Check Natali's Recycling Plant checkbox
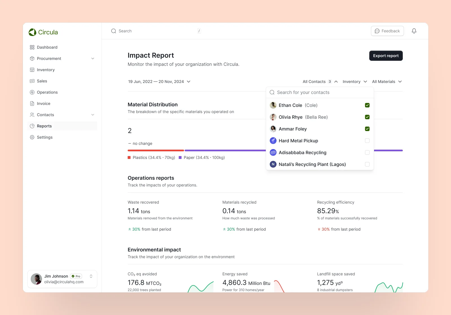Screen dimensions: 451x315 pos(367,164)
